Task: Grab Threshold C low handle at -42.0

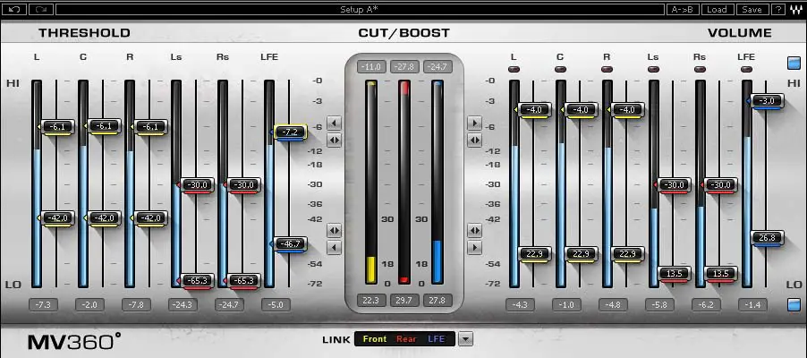Action: pos(105,218)
